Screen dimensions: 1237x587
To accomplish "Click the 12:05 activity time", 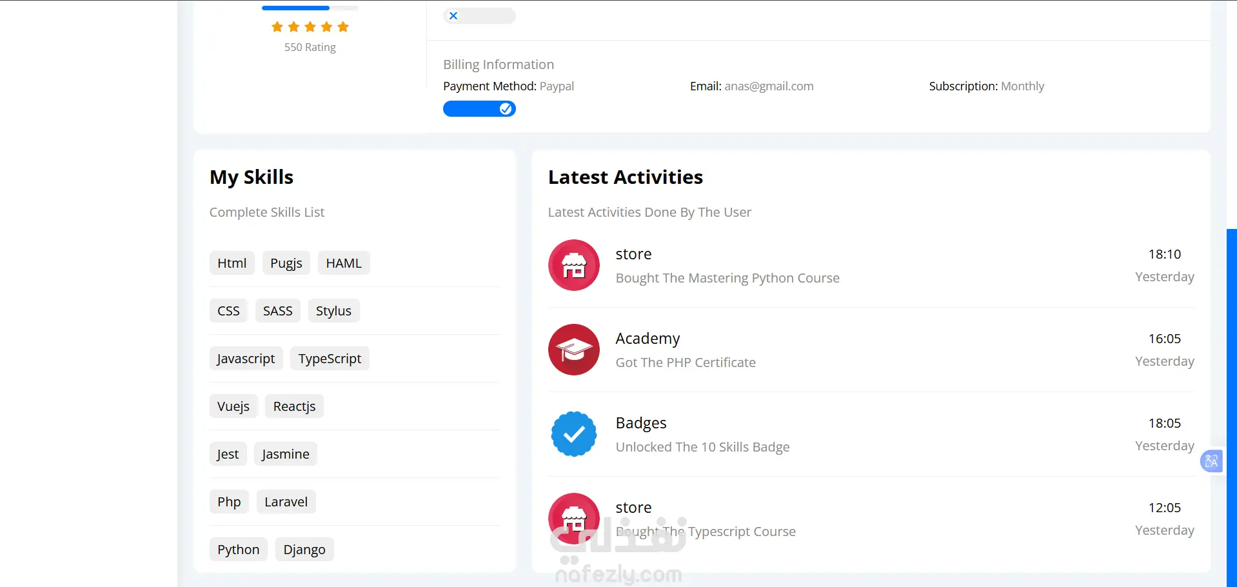I will (1165, 508).
